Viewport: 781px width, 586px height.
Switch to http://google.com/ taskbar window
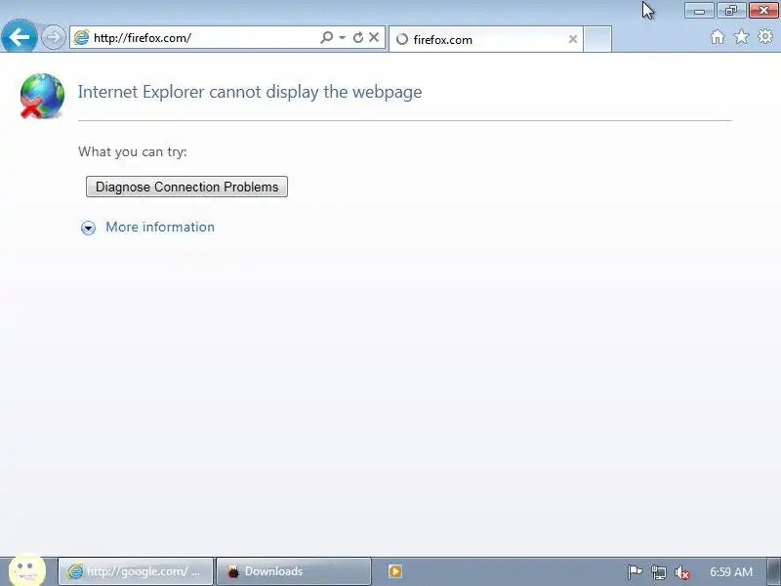136,571
